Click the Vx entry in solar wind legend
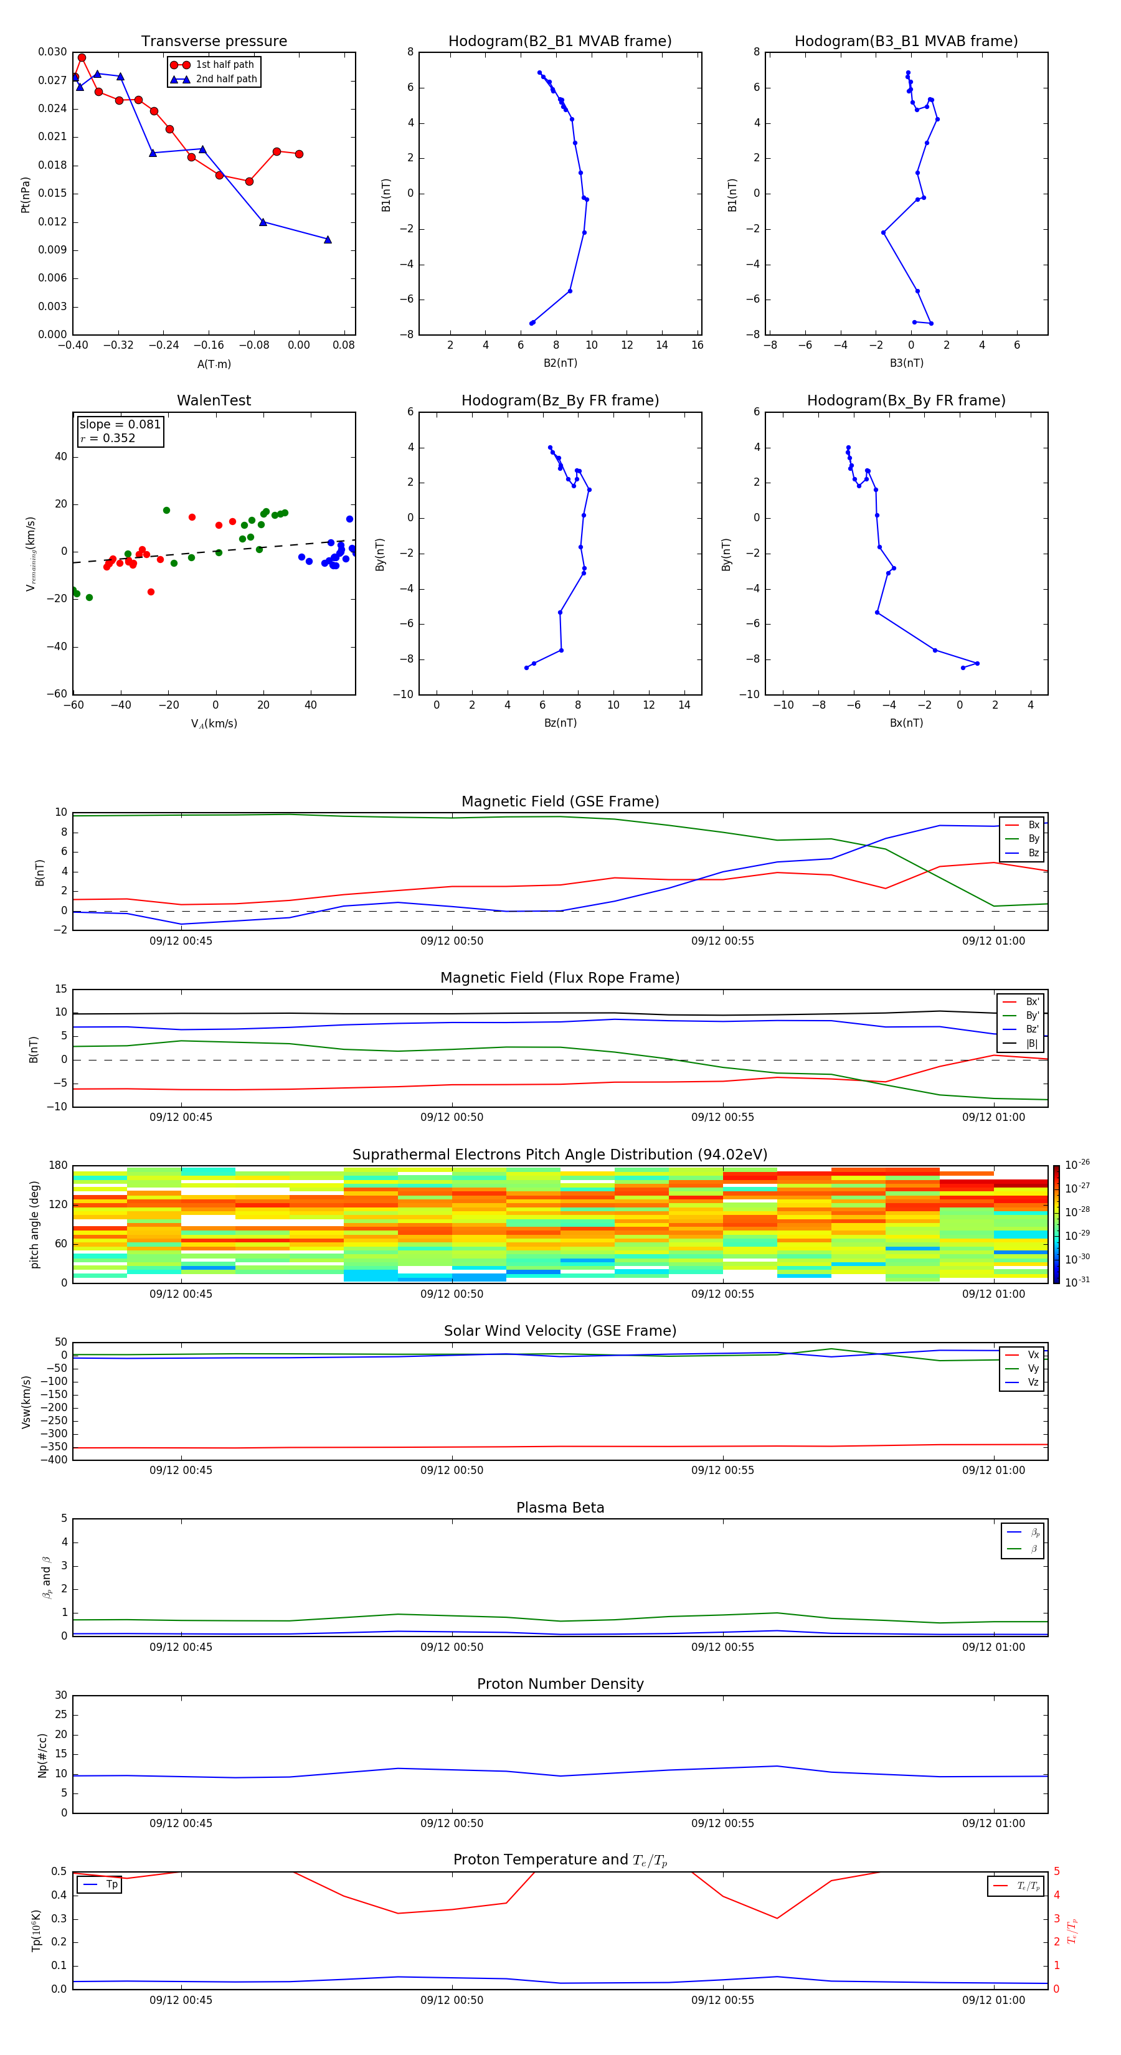1121x2055 pixels. 1023,1354
